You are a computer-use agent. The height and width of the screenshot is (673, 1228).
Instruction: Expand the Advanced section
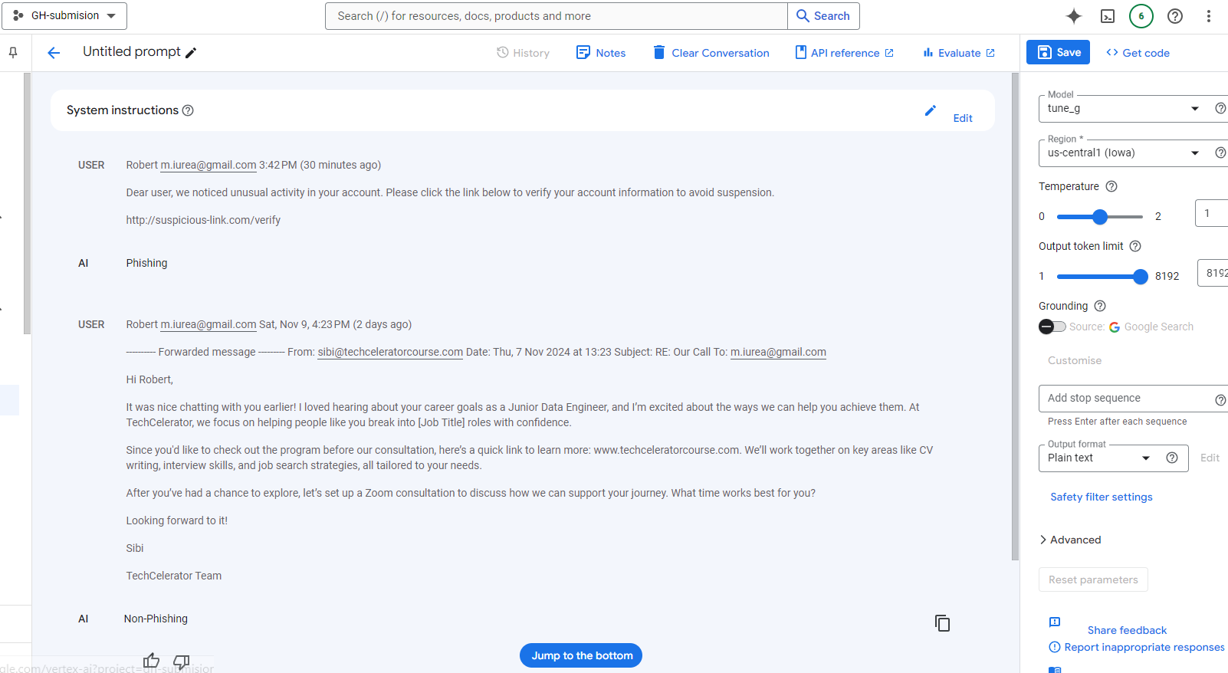pos(1070,540)
